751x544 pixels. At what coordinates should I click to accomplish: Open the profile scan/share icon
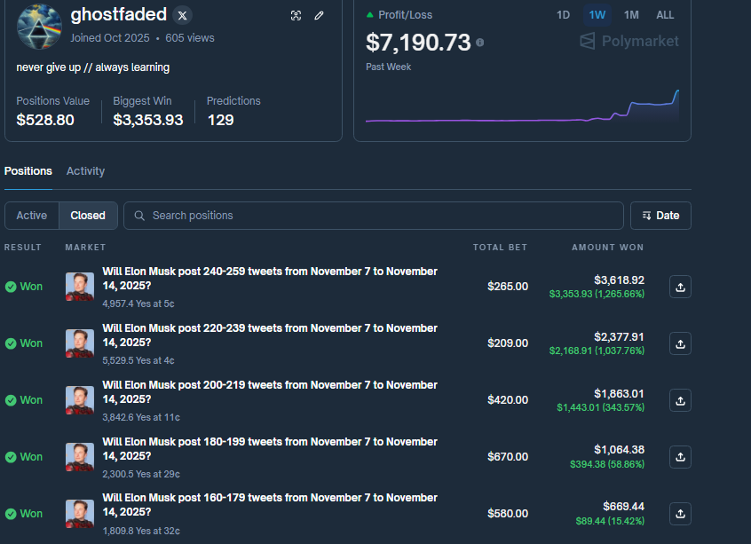pyautogui.click(x=296, y=16)
